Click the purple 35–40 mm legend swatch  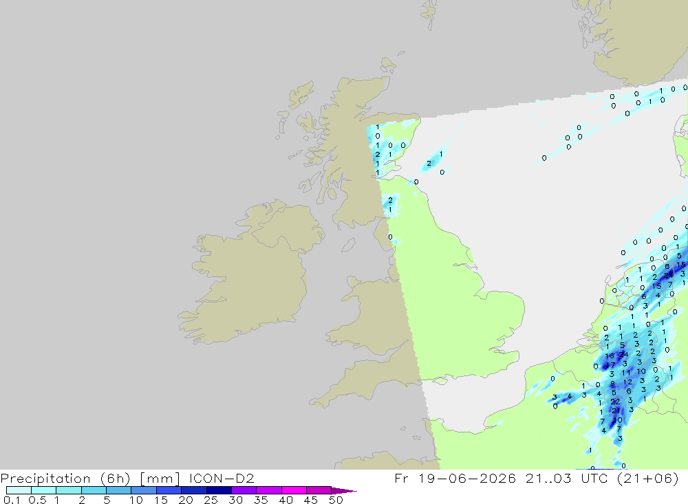click(269, 490)
